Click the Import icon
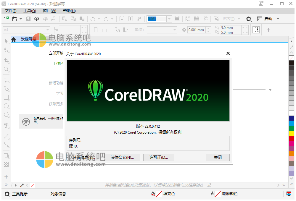 pos(122,19)
